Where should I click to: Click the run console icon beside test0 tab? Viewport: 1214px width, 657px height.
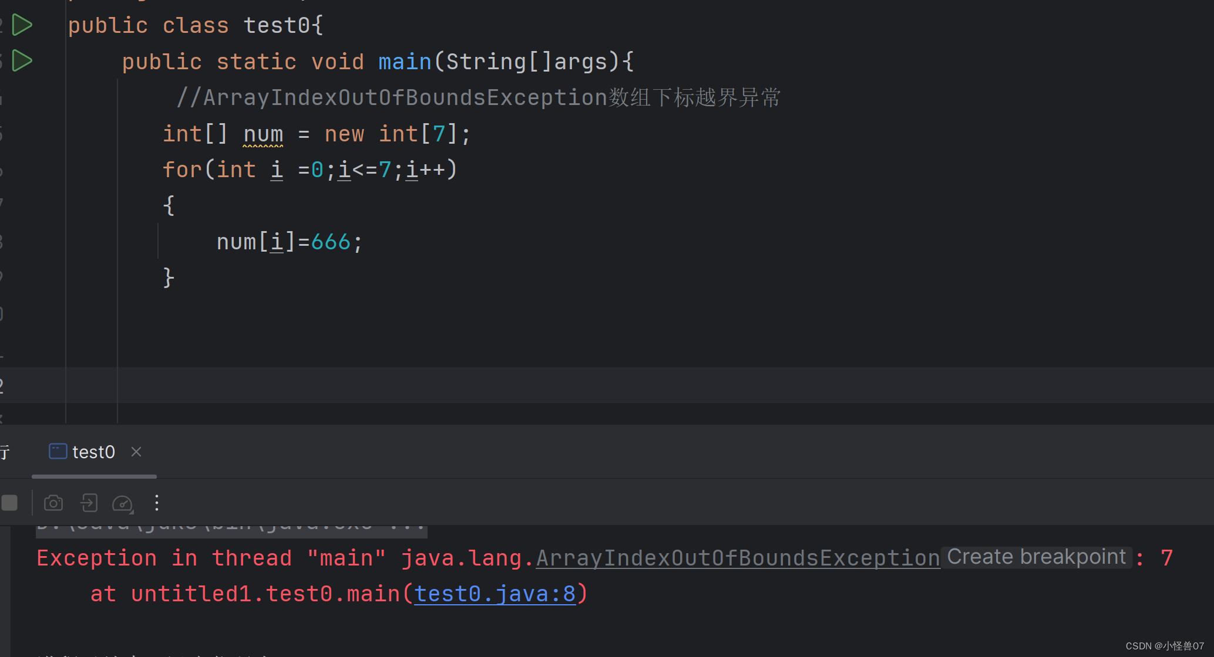click(x=58, y=451)
